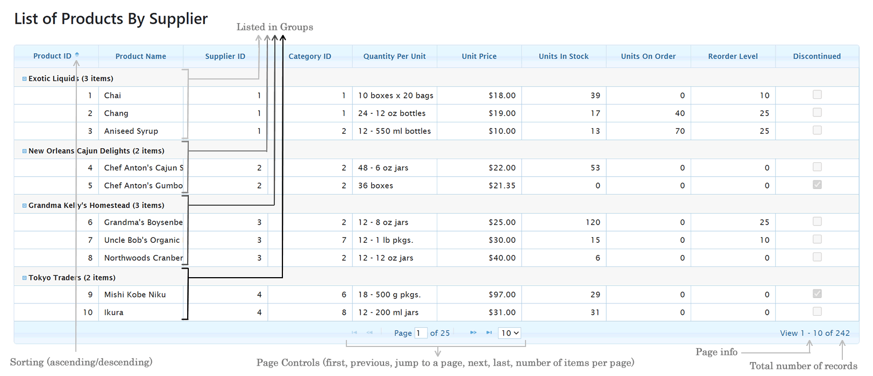Collapse the Exotic Liquids group
Image resolution: width=873 pixels, height=376 pixels.
24,78
